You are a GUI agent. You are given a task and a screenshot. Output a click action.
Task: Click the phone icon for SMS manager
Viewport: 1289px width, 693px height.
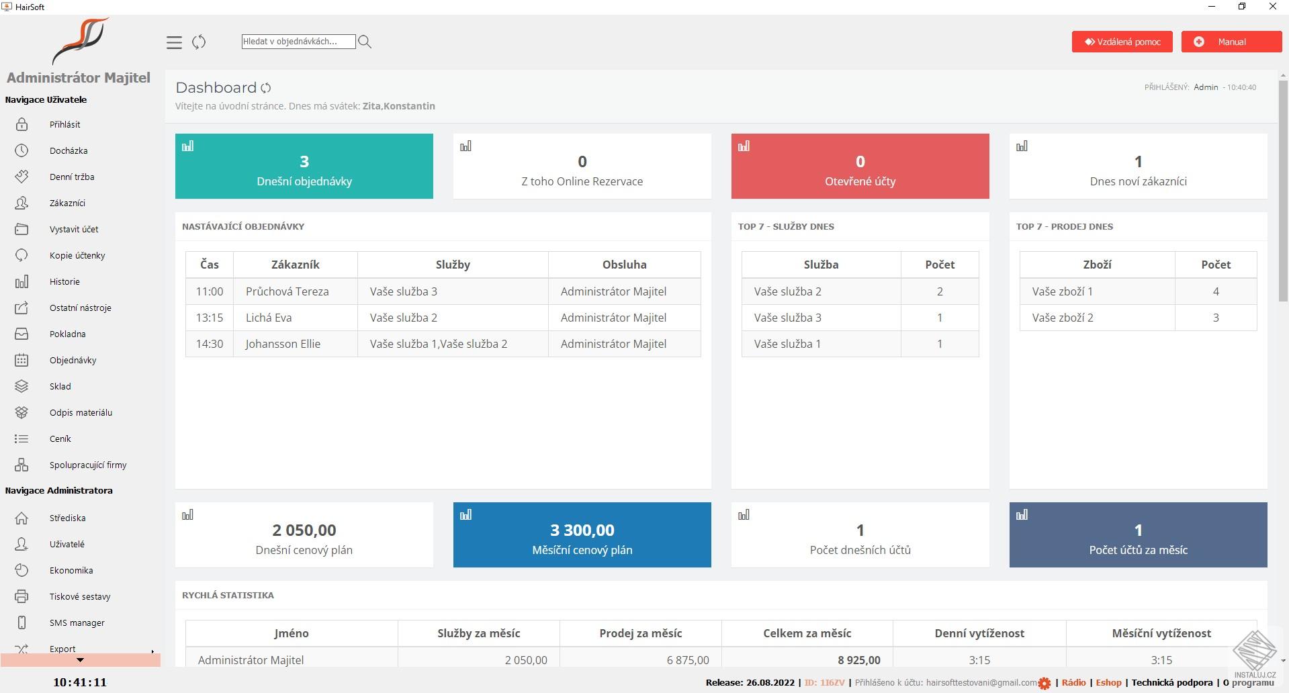pyautogui.click(x=21, y=622)
